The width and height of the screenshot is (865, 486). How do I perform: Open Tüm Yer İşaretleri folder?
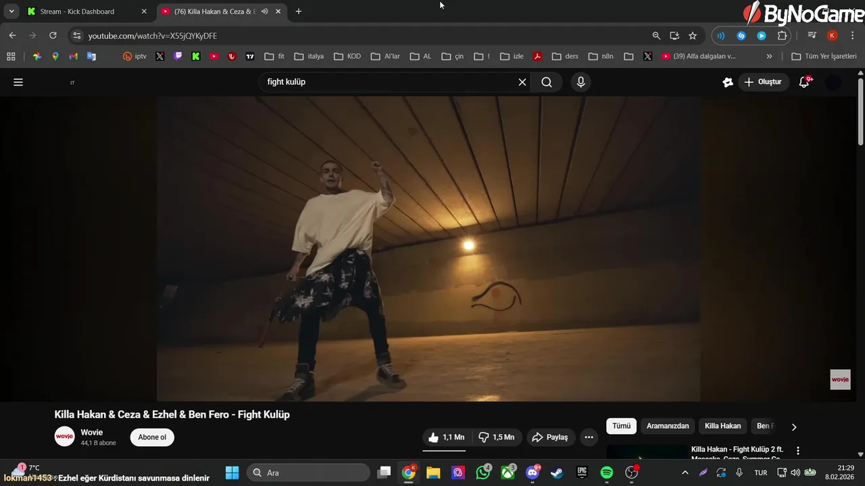point(824,57)
